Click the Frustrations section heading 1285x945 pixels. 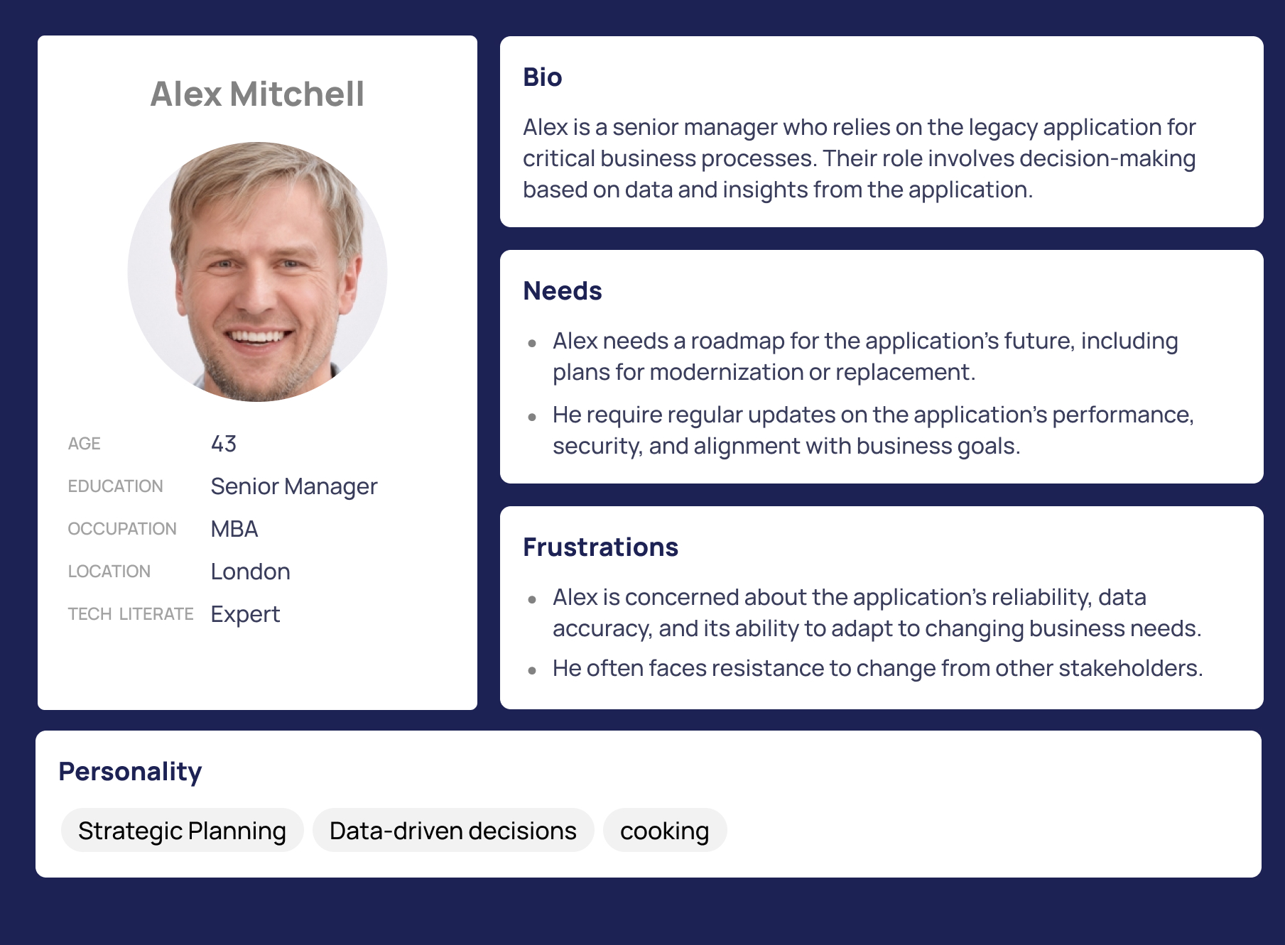point(600,547)
